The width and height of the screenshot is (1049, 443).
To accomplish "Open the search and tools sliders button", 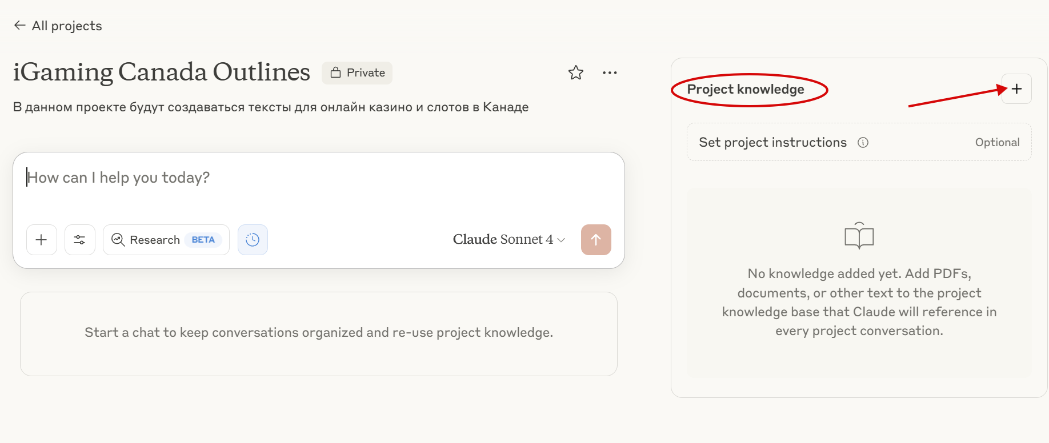I will point(80,240).
